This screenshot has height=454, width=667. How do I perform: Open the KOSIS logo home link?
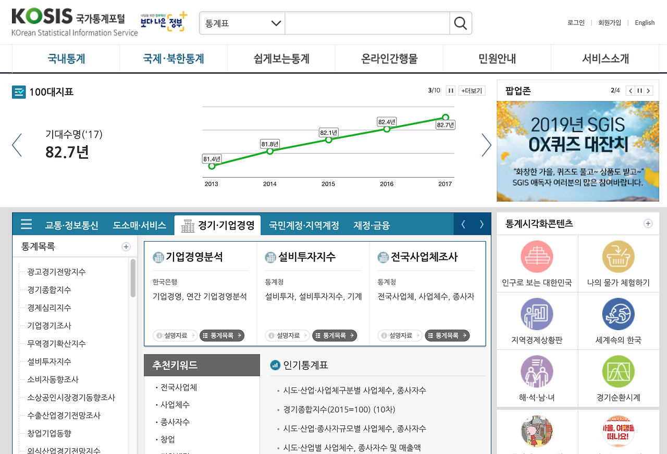click(75, 23)
